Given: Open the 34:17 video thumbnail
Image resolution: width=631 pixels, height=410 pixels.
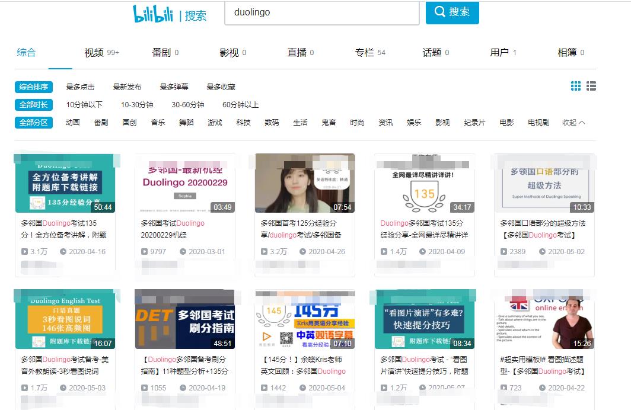Looking at the screenshot, I should coord(425,183).
